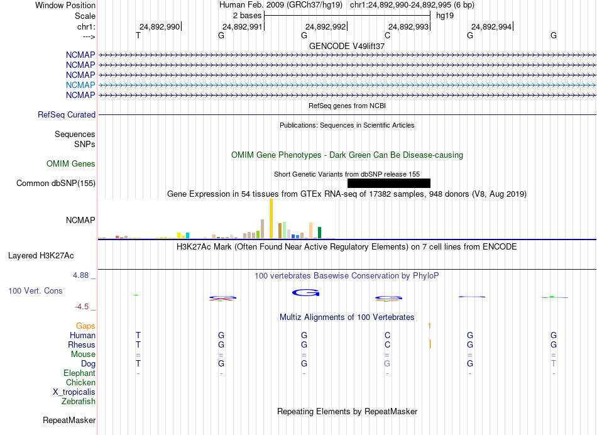Click the RepeatMasker track label
Screen dimensions: 597x435
coord(69,420)
